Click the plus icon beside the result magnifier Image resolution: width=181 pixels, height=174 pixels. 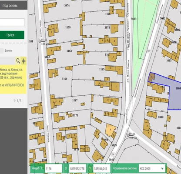click(23, 61)
